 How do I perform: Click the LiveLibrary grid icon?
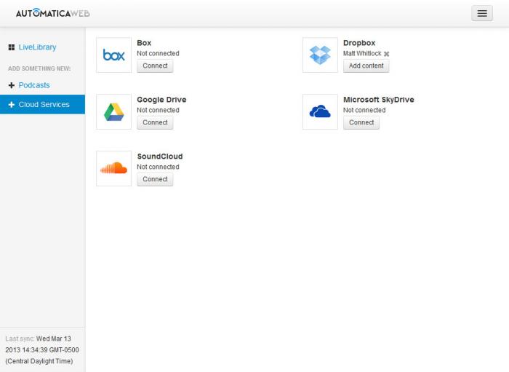point(12,47)
